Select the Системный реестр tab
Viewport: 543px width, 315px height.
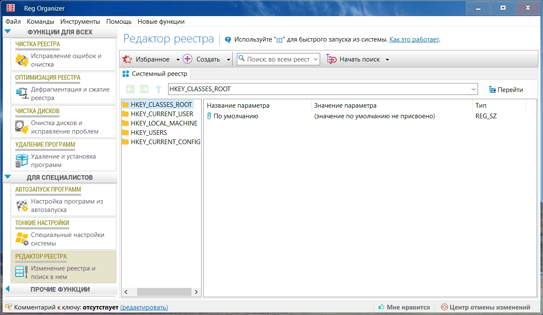click(155, 74)
